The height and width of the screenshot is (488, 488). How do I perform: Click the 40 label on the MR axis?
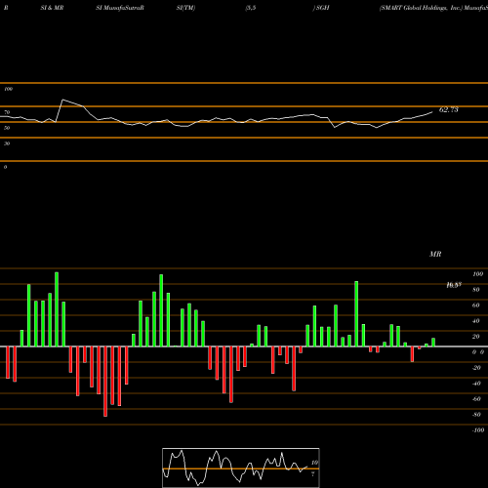pos(476,321)
